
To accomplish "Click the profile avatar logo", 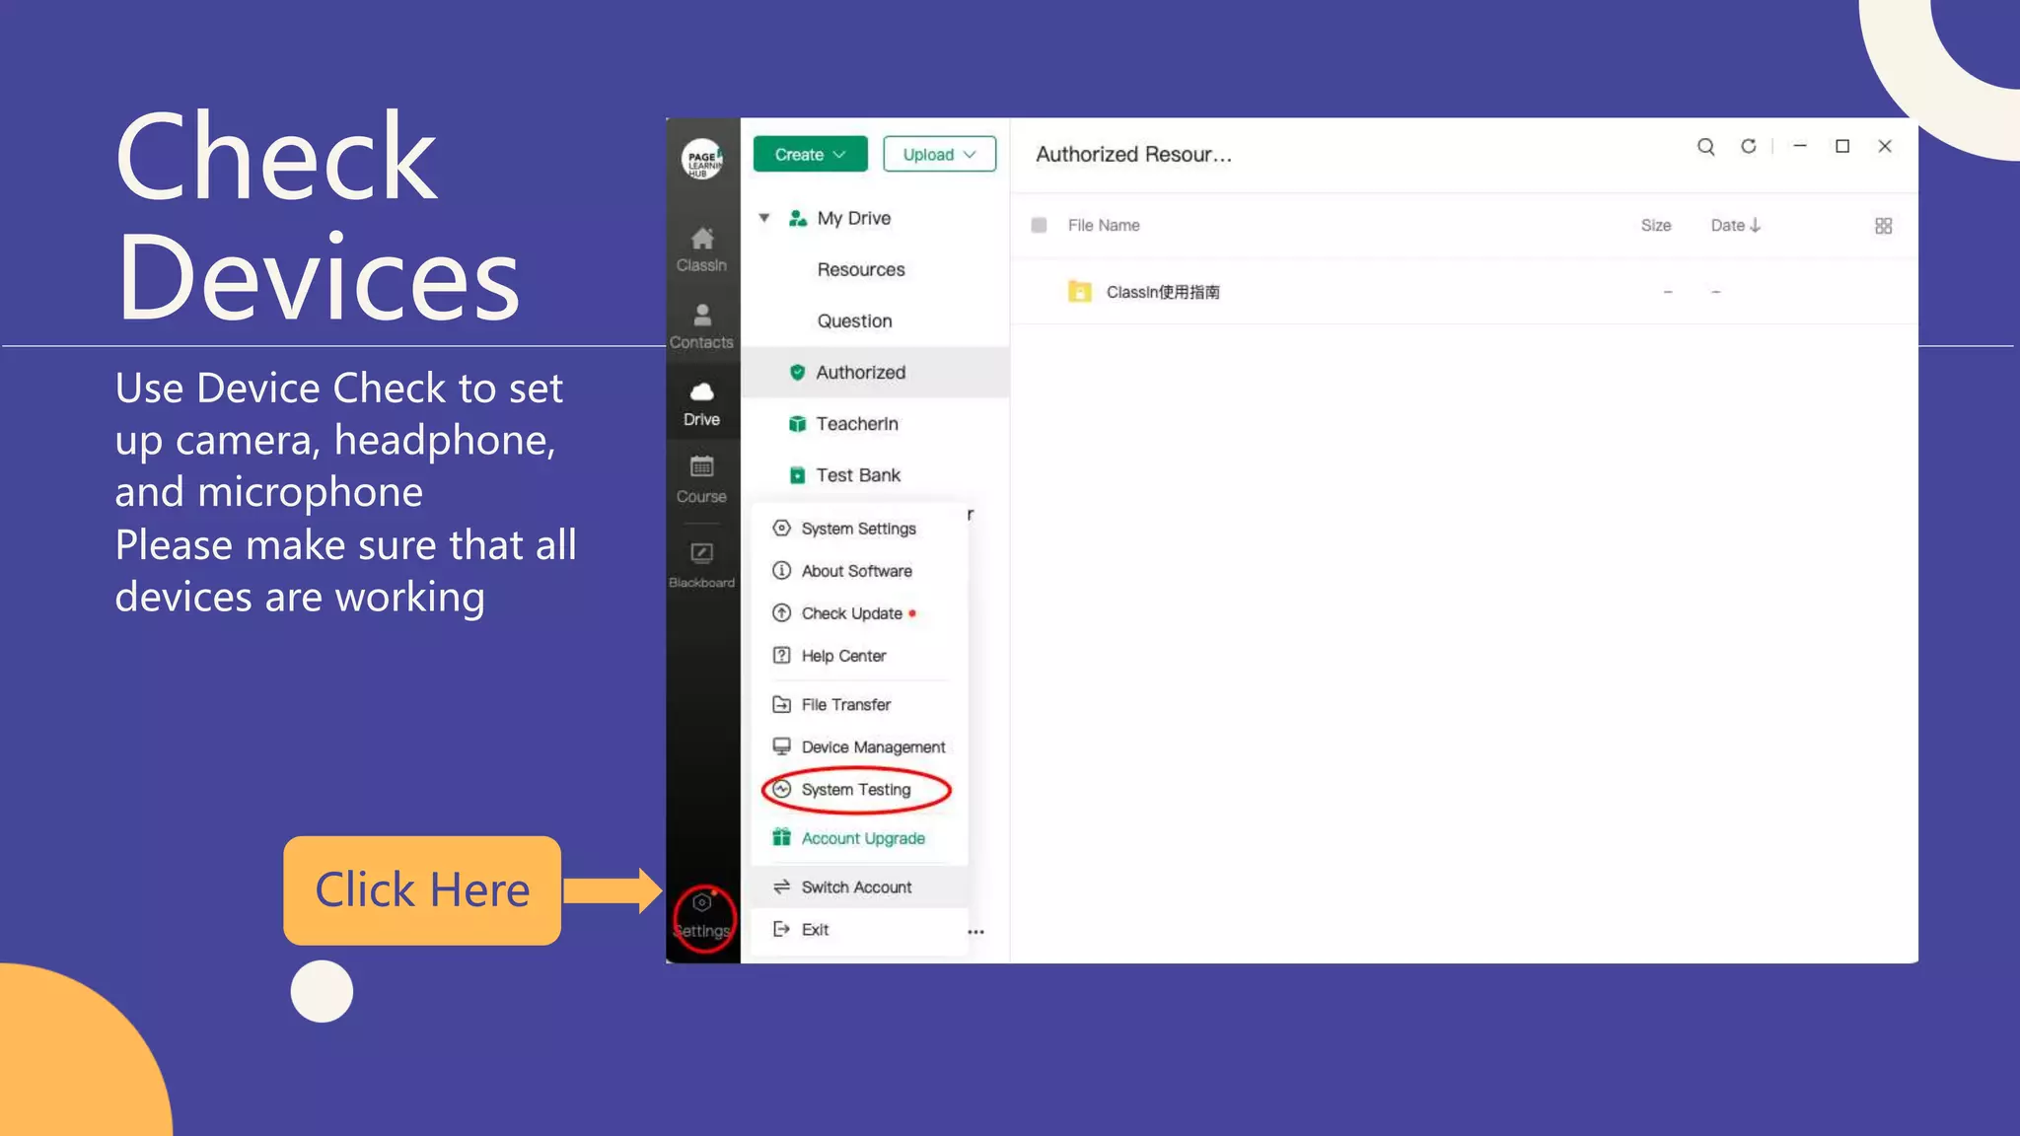I will pos(702,158).
